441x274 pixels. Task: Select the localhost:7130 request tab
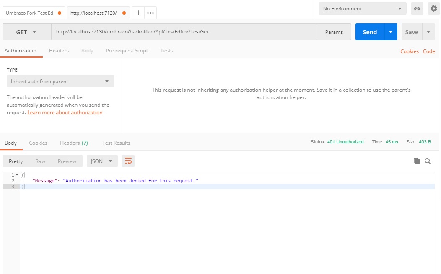99,13
